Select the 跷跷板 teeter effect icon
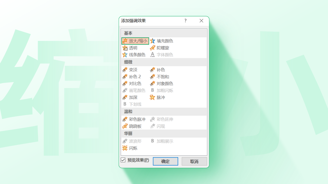Image resolution: width=328 pixels, height=184 pixels. click(125, 126)
